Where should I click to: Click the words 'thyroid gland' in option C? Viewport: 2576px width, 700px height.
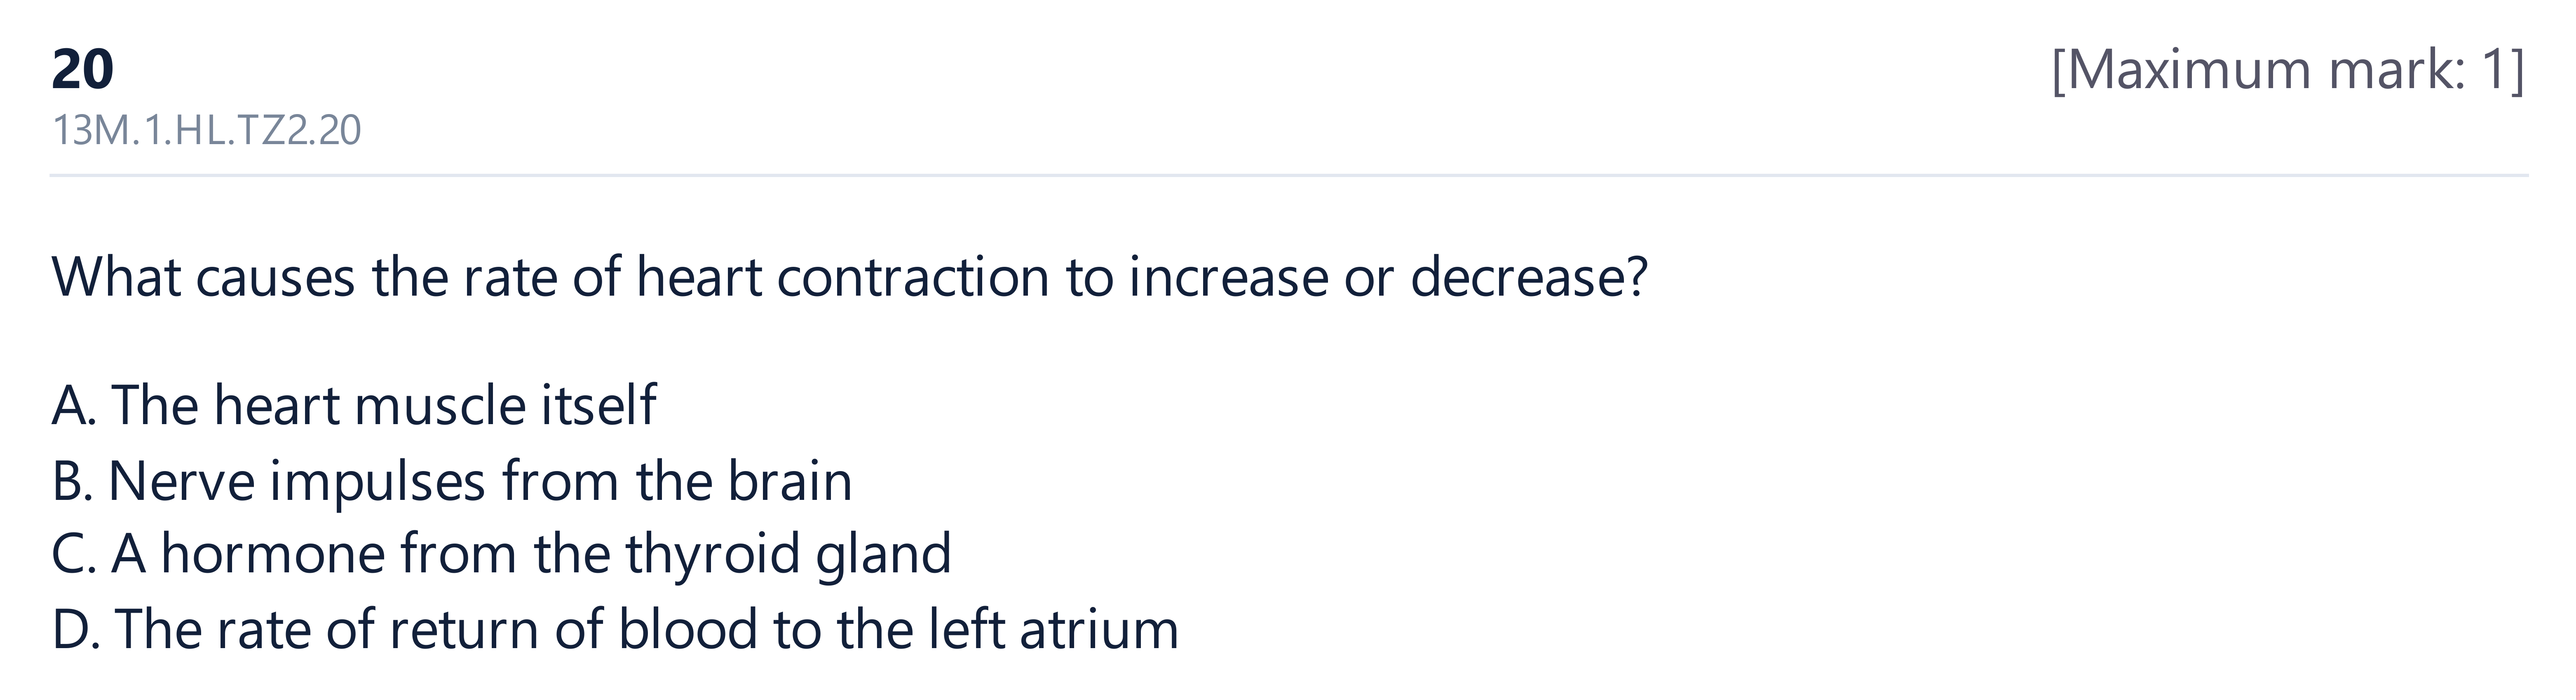point(788,555)
